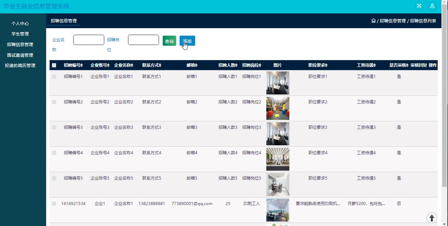This screenshot has height=226, width=448.
Task: Focus the 企业名称 search input
Action: (x=89, y=40)
